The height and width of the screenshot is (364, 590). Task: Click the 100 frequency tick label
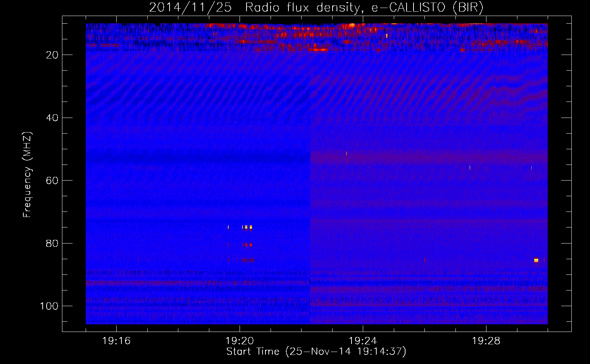(x=49, y=306)
